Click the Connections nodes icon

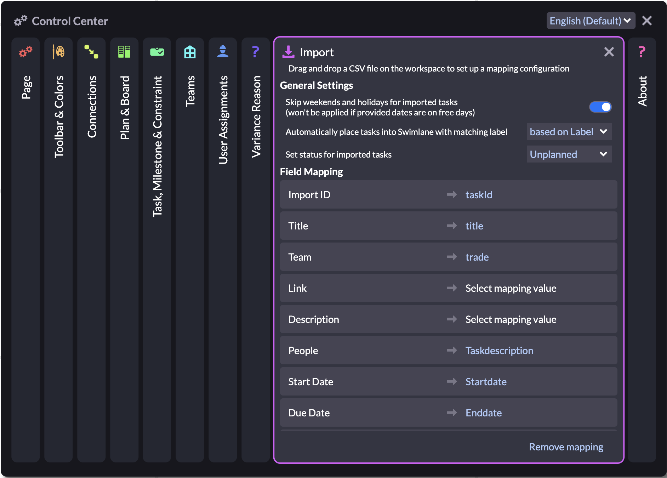click(x=91, y=52)
